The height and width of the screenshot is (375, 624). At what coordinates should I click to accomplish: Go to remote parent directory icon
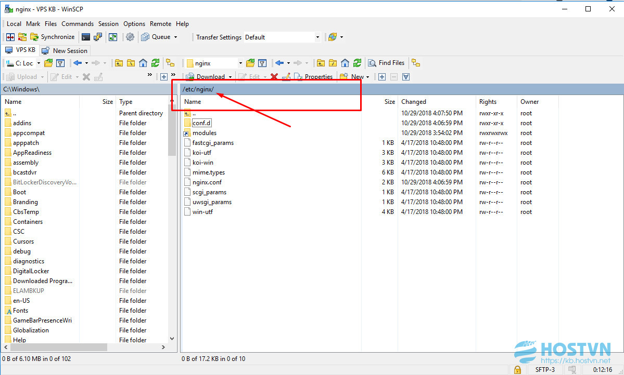[321, 63]
